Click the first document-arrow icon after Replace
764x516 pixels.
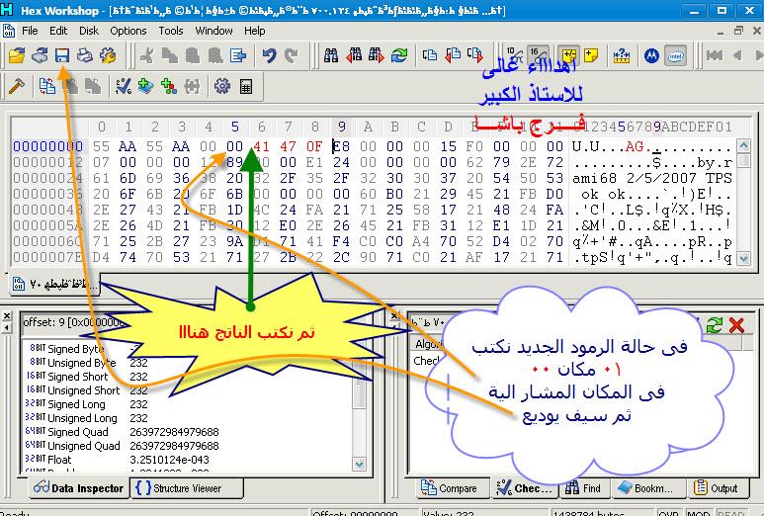[430, 55]
